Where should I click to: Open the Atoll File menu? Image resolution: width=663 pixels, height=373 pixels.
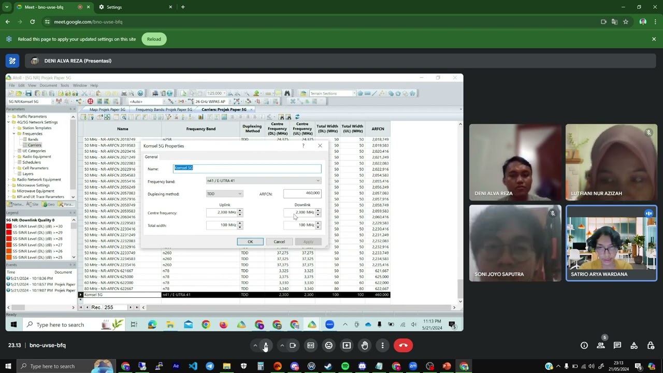11,85
